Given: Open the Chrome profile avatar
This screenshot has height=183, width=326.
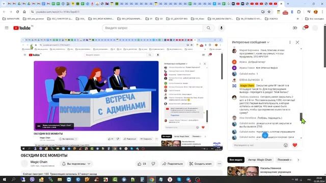Looking at the screenshot, I should pyautogui.click(x=316, y=12).
